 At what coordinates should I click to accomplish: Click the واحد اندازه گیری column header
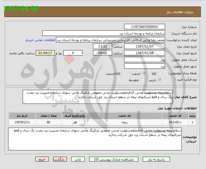click(74, 116)
